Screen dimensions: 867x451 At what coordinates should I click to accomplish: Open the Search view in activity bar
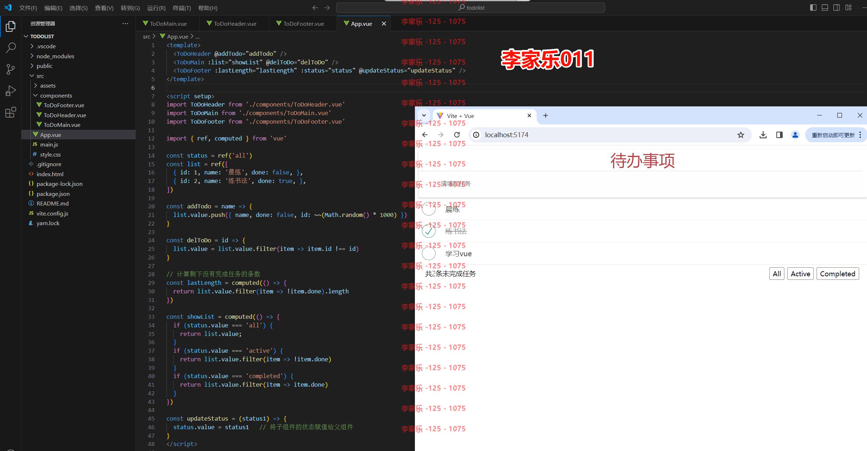11,47
